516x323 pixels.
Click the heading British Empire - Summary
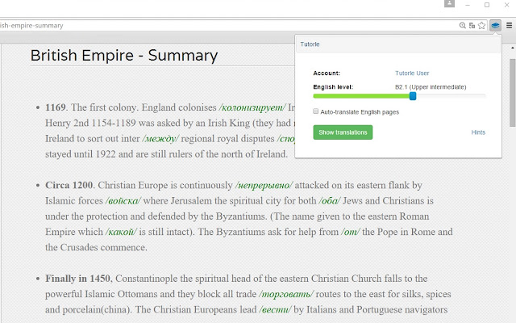[x=124, y=56]
